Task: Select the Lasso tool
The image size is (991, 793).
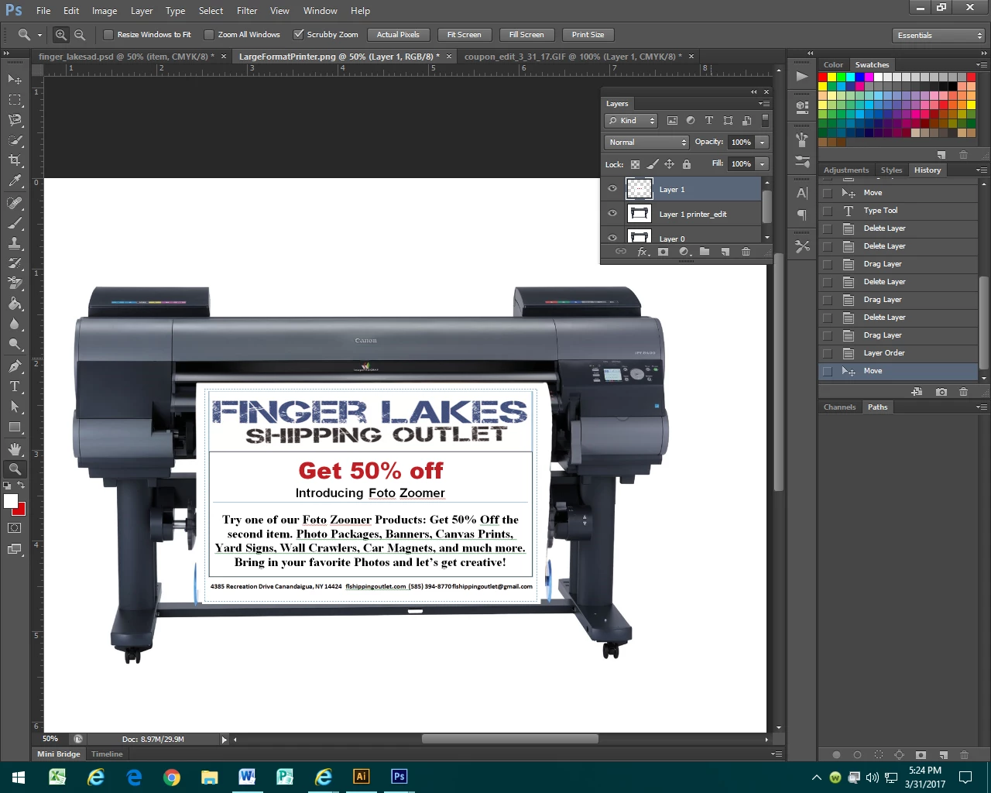Action: click(x=15, y=119)
